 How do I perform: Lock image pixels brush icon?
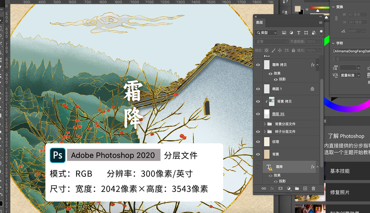pyautogui.click(x=273, y=50)
